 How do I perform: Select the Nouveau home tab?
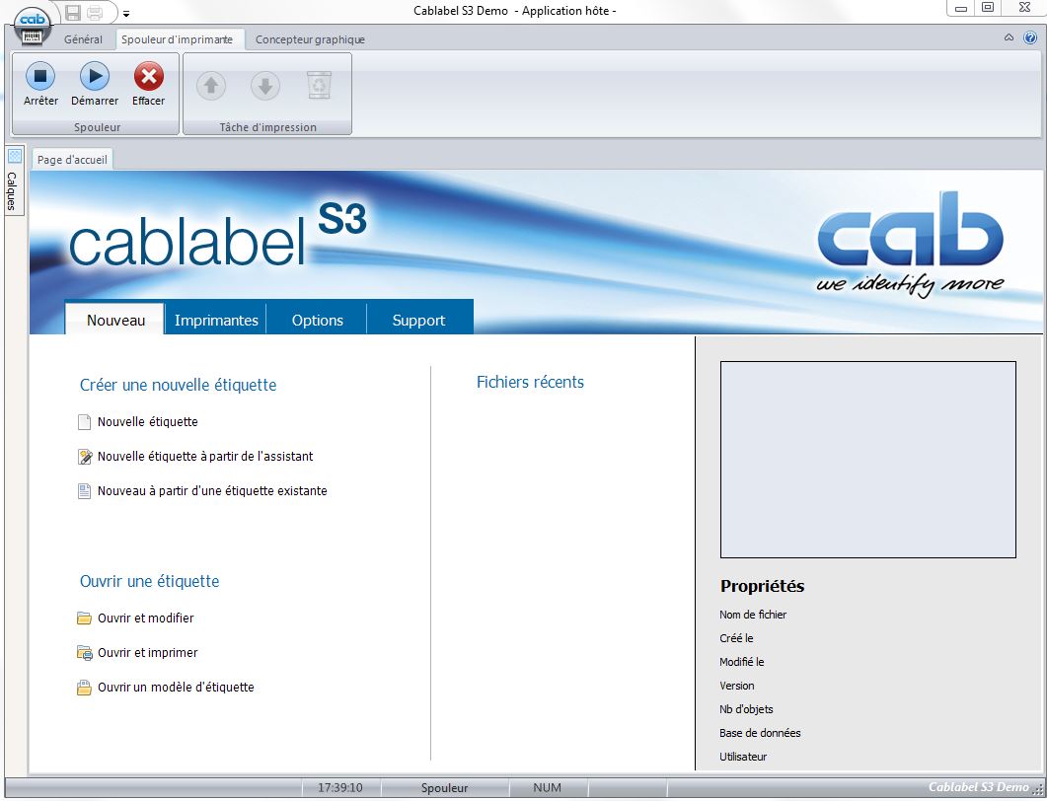coord(115,320)
